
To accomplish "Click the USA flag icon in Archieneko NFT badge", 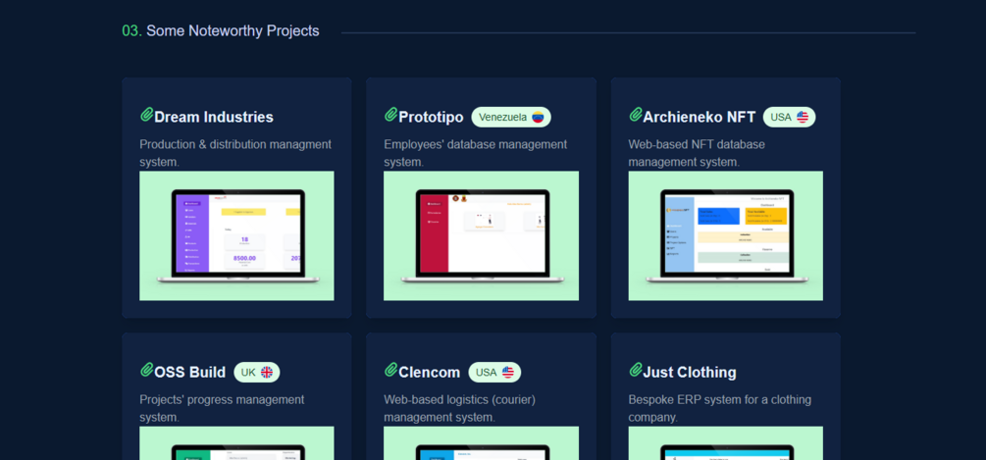I will (803, 117).
